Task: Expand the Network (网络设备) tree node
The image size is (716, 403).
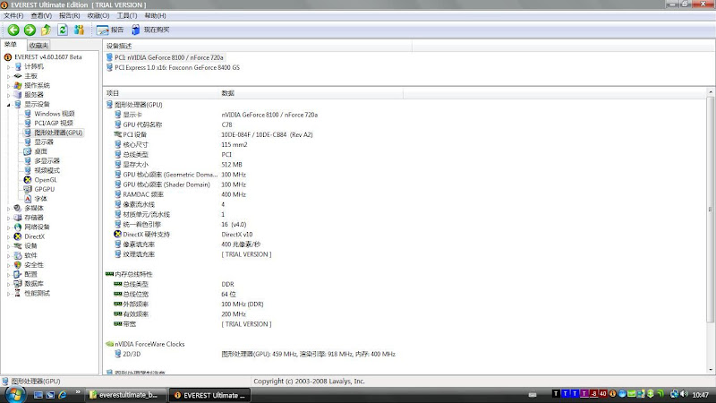Action: 8,227
